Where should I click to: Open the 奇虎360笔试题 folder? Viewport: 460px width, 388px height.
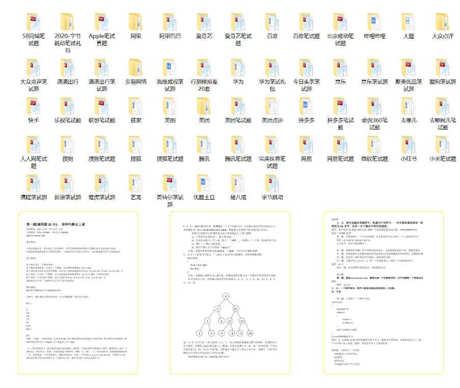coord(374,106)
